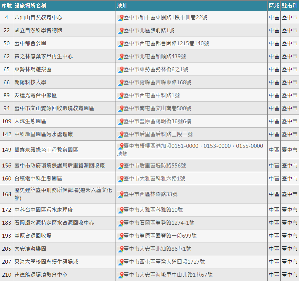Open map icon for 東勢林場遊樂區 address
This screenshot has height=283, width=299.
click(121, 70)
